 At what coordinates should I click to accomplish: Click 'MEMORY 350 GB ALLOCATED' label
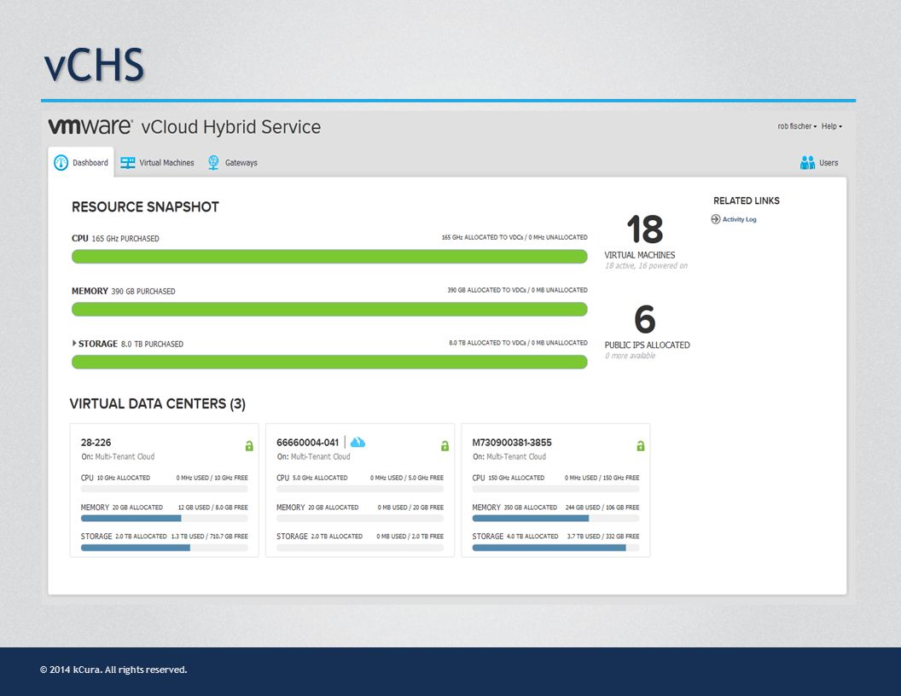(x=514, y=507)
